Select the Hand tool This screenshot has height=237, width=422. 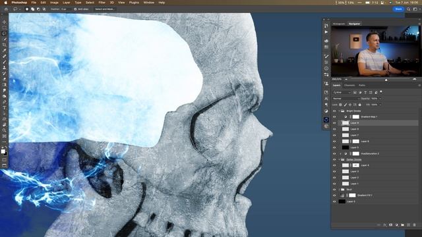[5, 124]
